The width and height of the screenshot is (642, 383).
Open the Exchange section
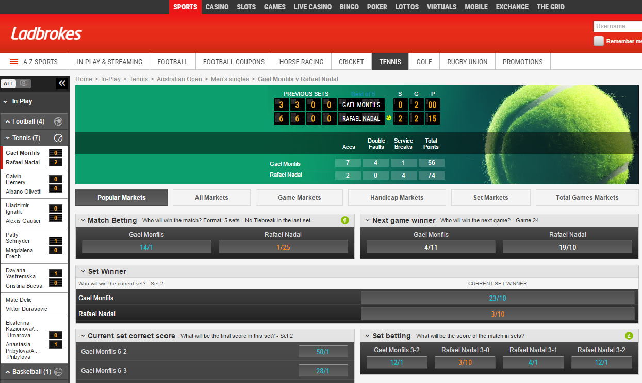[512, 7]
